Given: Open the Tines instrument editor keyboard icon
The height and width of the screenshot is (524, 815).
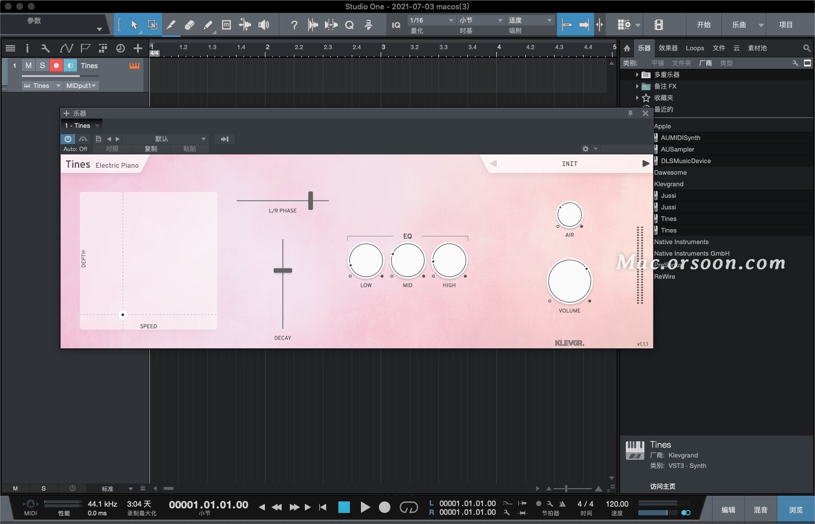Looking at the screenshot, I should (x=134, y=66).
